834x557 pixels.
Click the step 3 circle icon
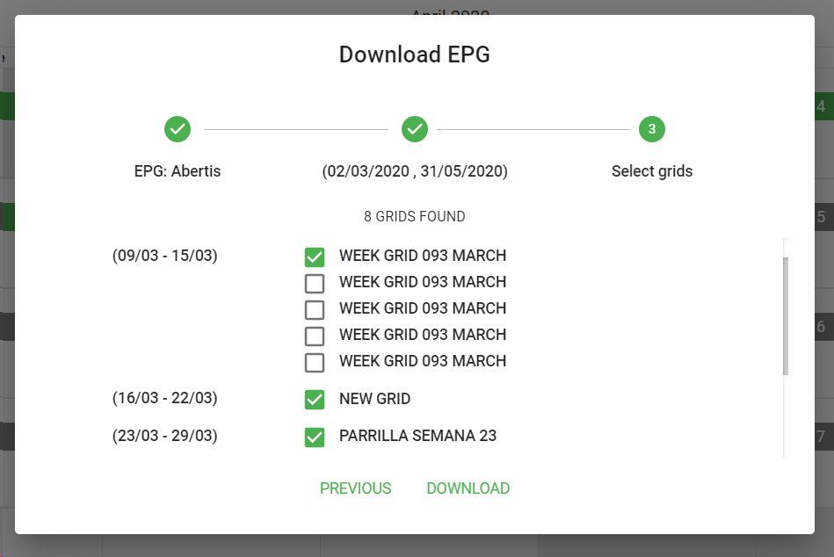coord(652,129)
